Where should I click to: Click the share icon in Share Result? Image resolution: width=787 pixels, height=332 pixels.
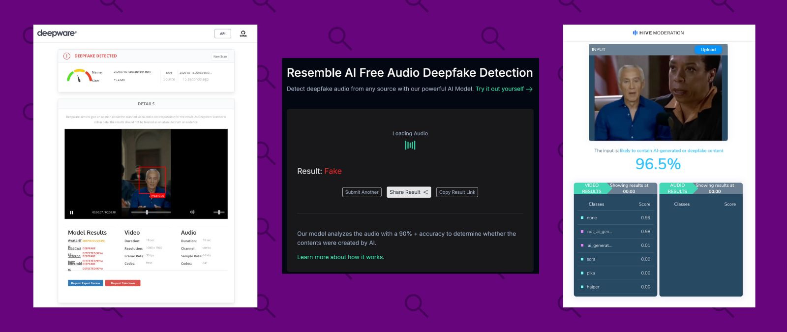pos(426,192)
